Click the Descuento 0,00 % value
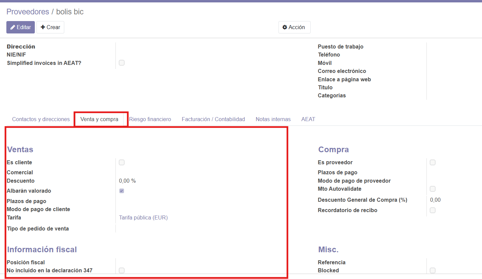Screen dimensions: 482x279 tap(128, 181)
